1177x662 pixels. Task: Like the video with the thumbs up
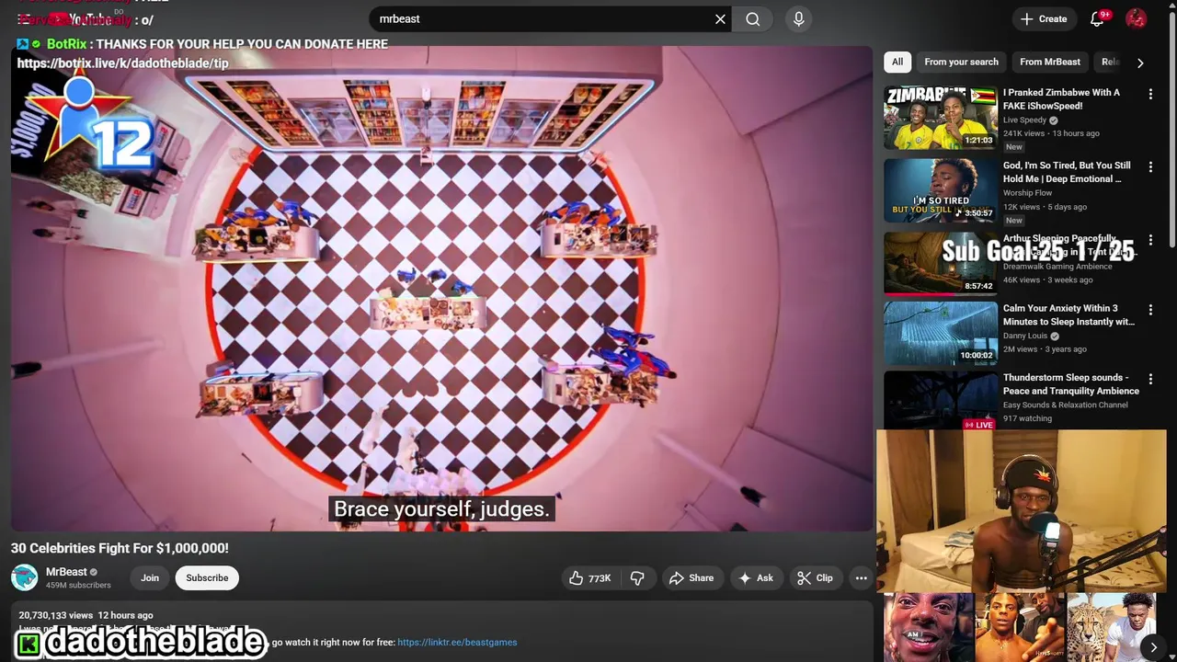coord(589,578)
